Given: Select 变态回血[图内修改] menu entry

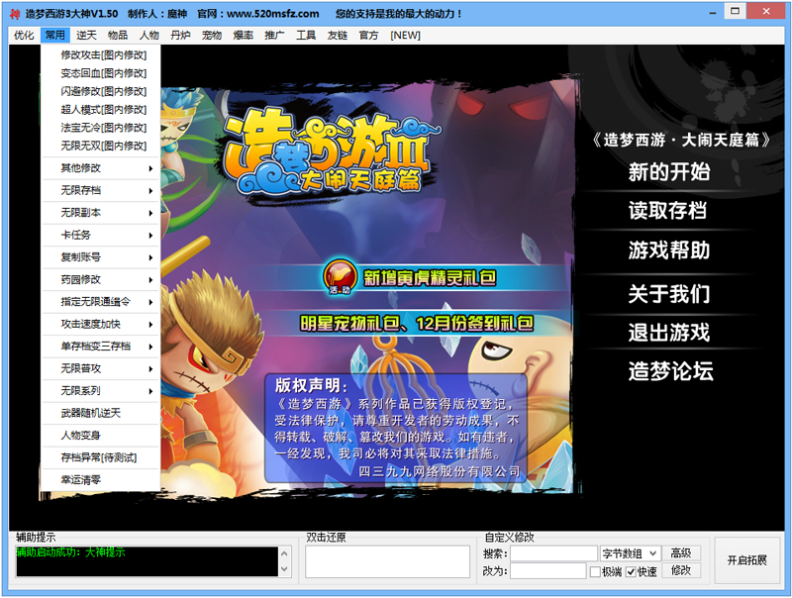Looking at the screenshot, I should 101,72.
